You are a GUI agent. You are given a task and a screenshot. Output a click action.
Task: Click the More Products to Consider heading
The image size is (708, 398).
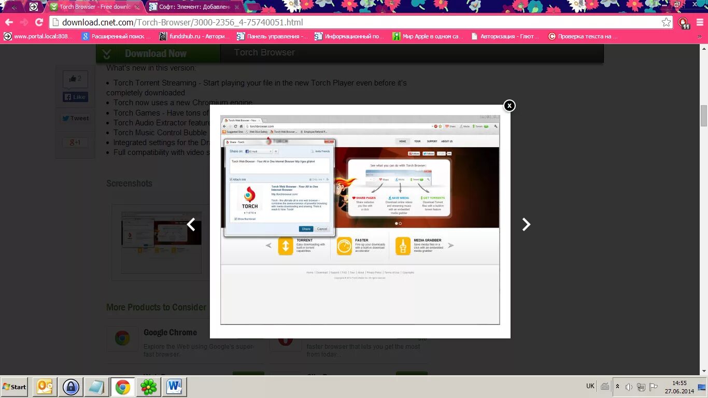pos(156,307)
